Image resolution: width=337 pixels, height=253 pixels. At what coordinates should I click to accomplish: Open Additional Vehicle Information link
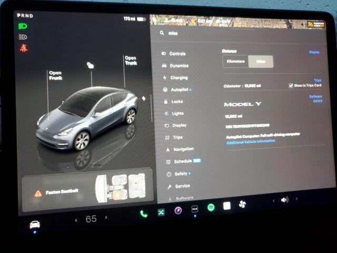click(x=251, y=141)
